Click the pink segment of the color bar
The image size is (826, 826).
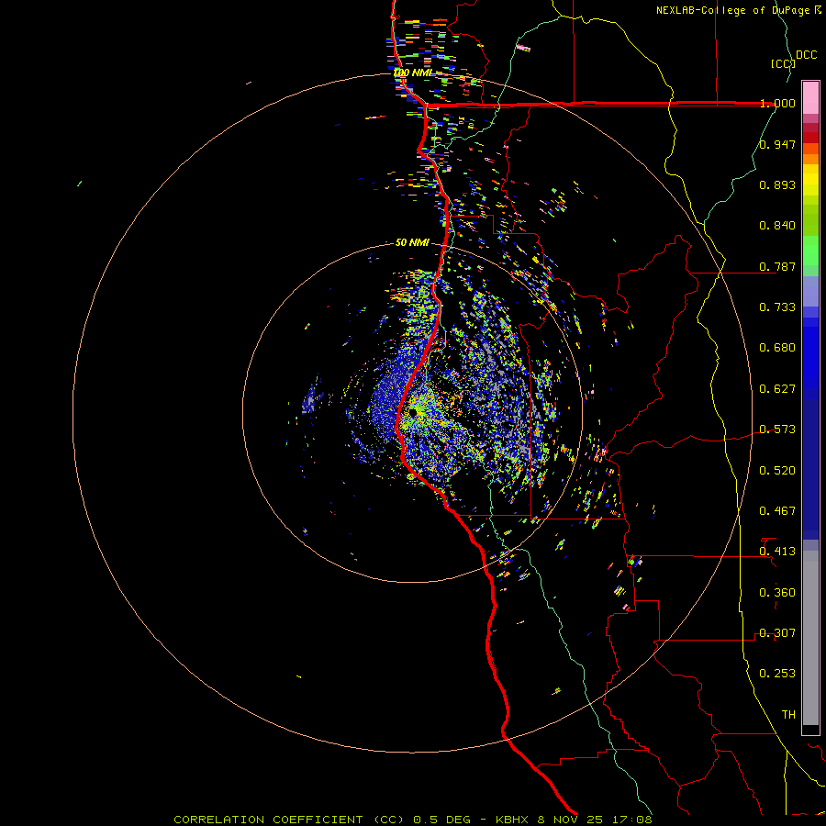click(810, 97)
